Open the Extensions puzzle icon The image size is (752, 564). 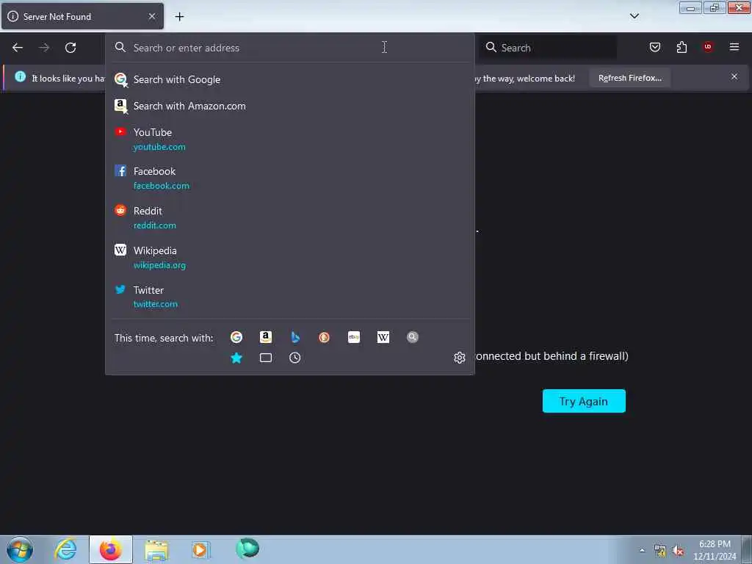[x=681, y=47]
